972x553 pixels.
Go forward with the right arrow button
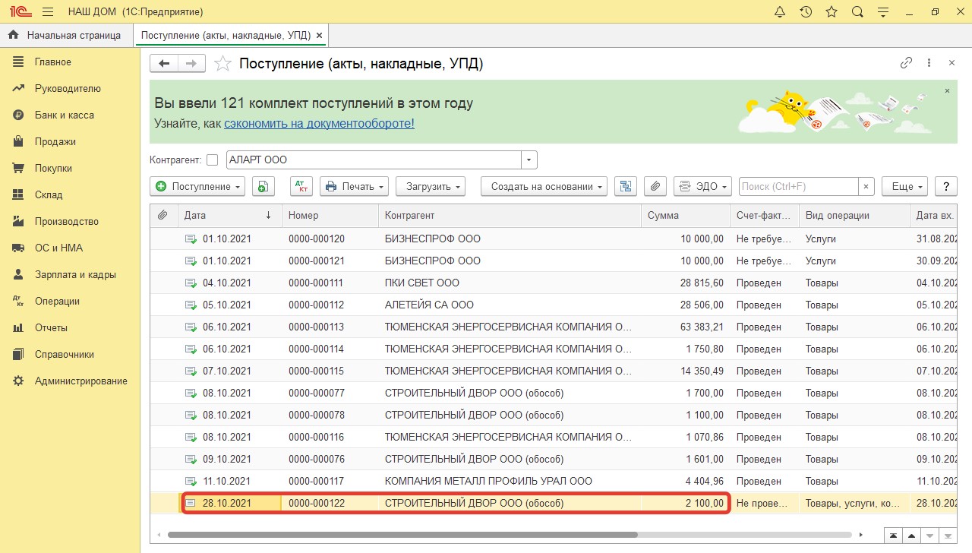click(x=191, y=64)
